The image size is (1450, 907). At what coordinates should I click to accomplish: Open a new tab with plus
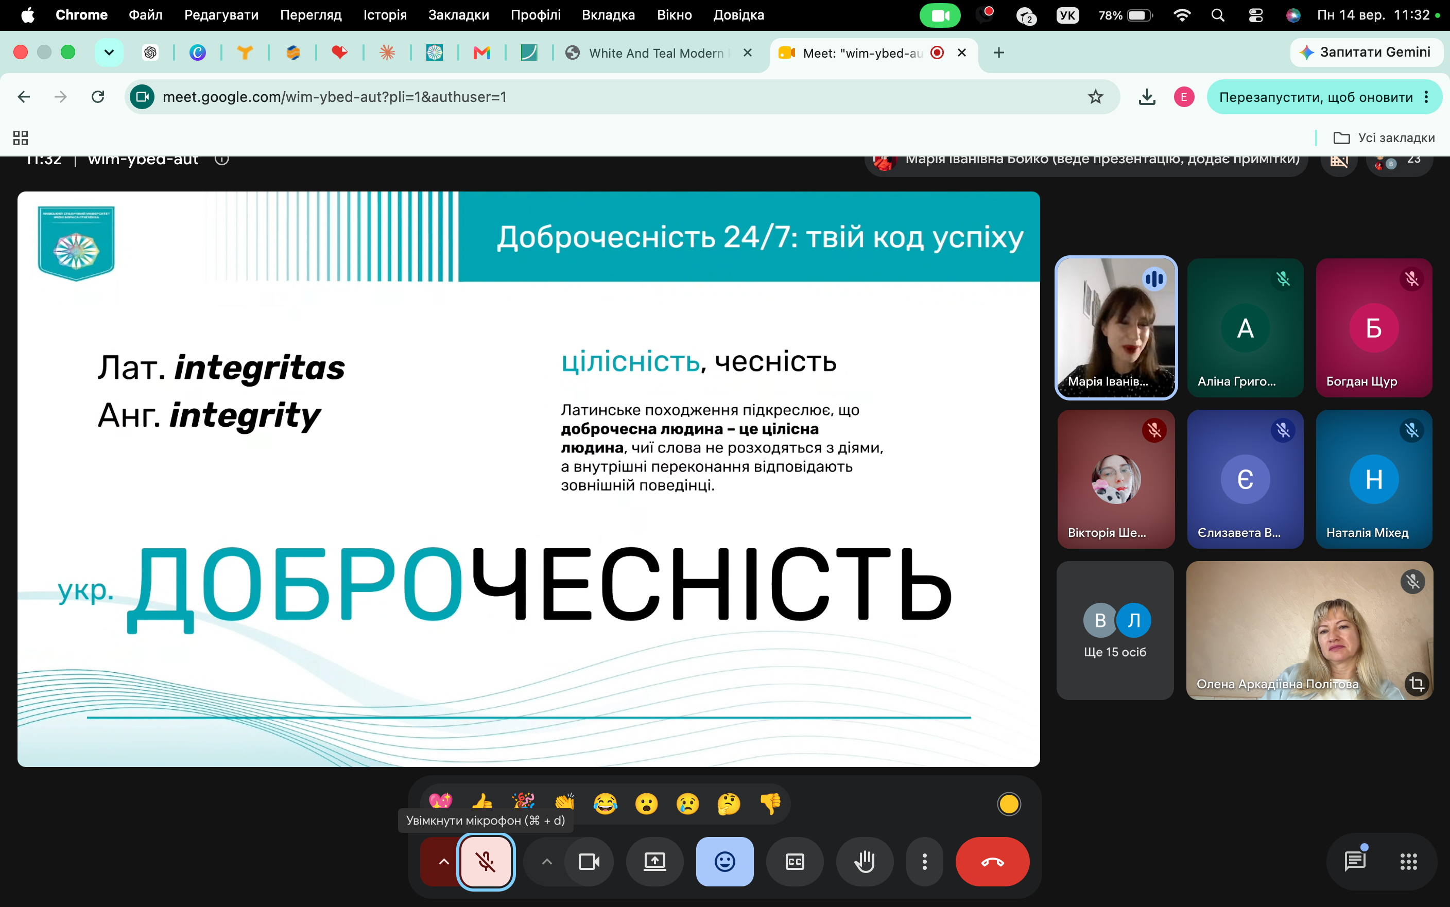(998, 53)
